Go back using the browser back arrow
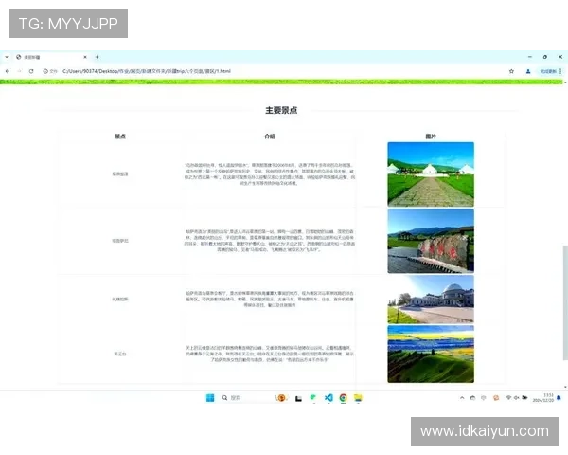This screenshot has height=455, width=568. point(8,71)
